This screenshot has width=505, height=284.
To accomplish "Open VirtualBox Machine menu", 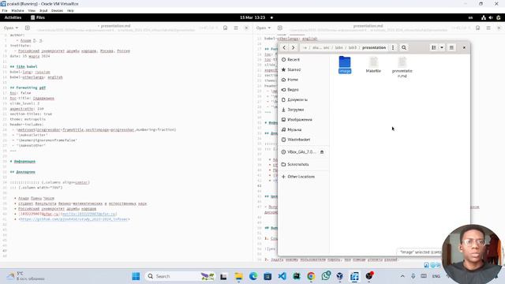I will (17, 10).
